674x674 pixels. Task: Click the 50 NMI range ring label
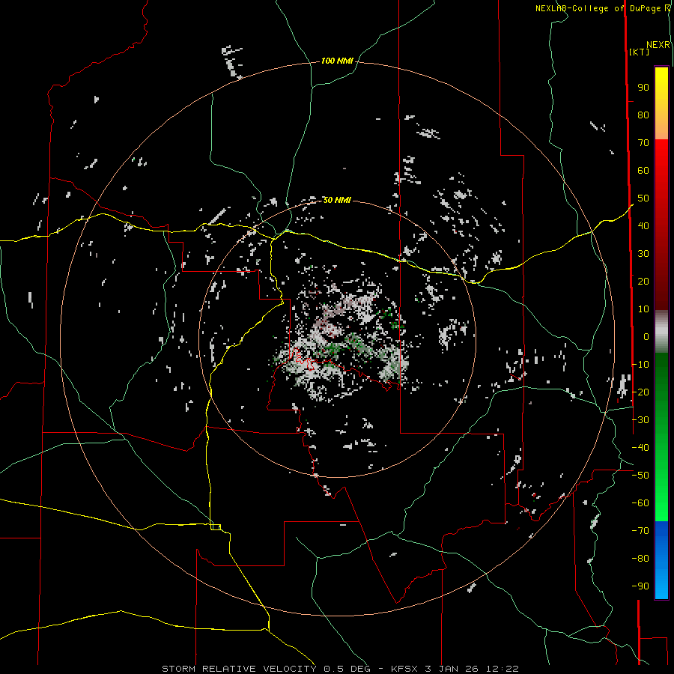[337, 200]
